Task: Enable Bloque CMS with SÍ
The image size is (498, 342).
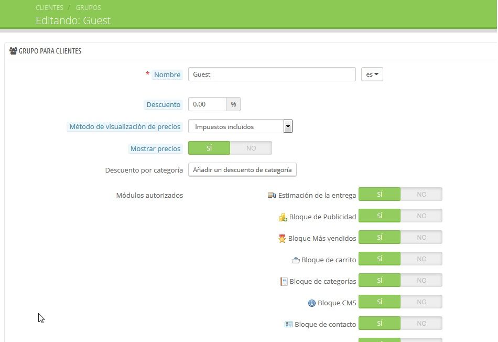Action: point(380,302)
